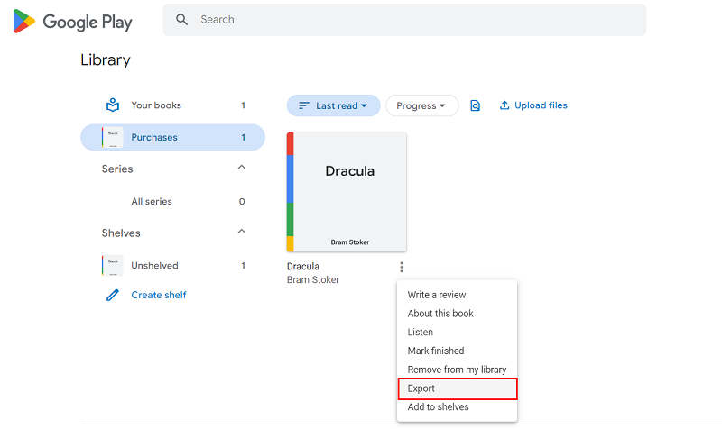
Task: Collapse the Shelves section
Action: pos(241,233)
